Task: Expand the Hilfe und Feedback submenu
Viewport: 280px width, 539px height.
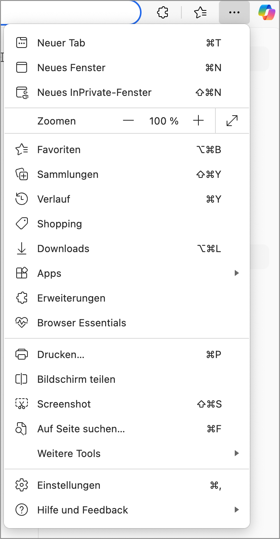Action: click(x=237, y=510)
